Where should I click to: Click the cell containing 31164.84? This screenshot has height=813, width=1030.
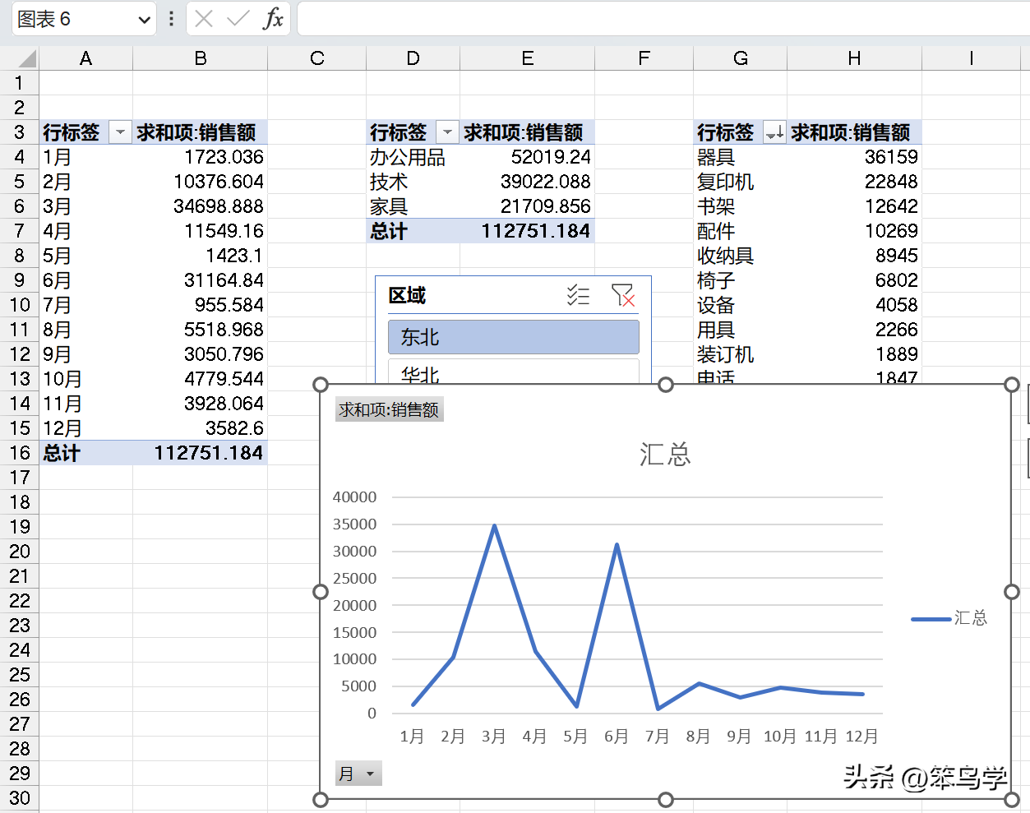200,280
